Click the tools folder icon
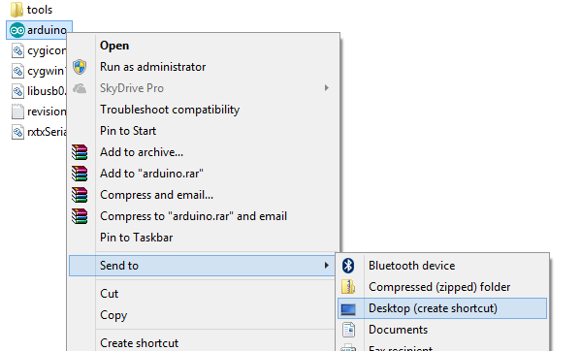581x351 pixels. [16, 10]
